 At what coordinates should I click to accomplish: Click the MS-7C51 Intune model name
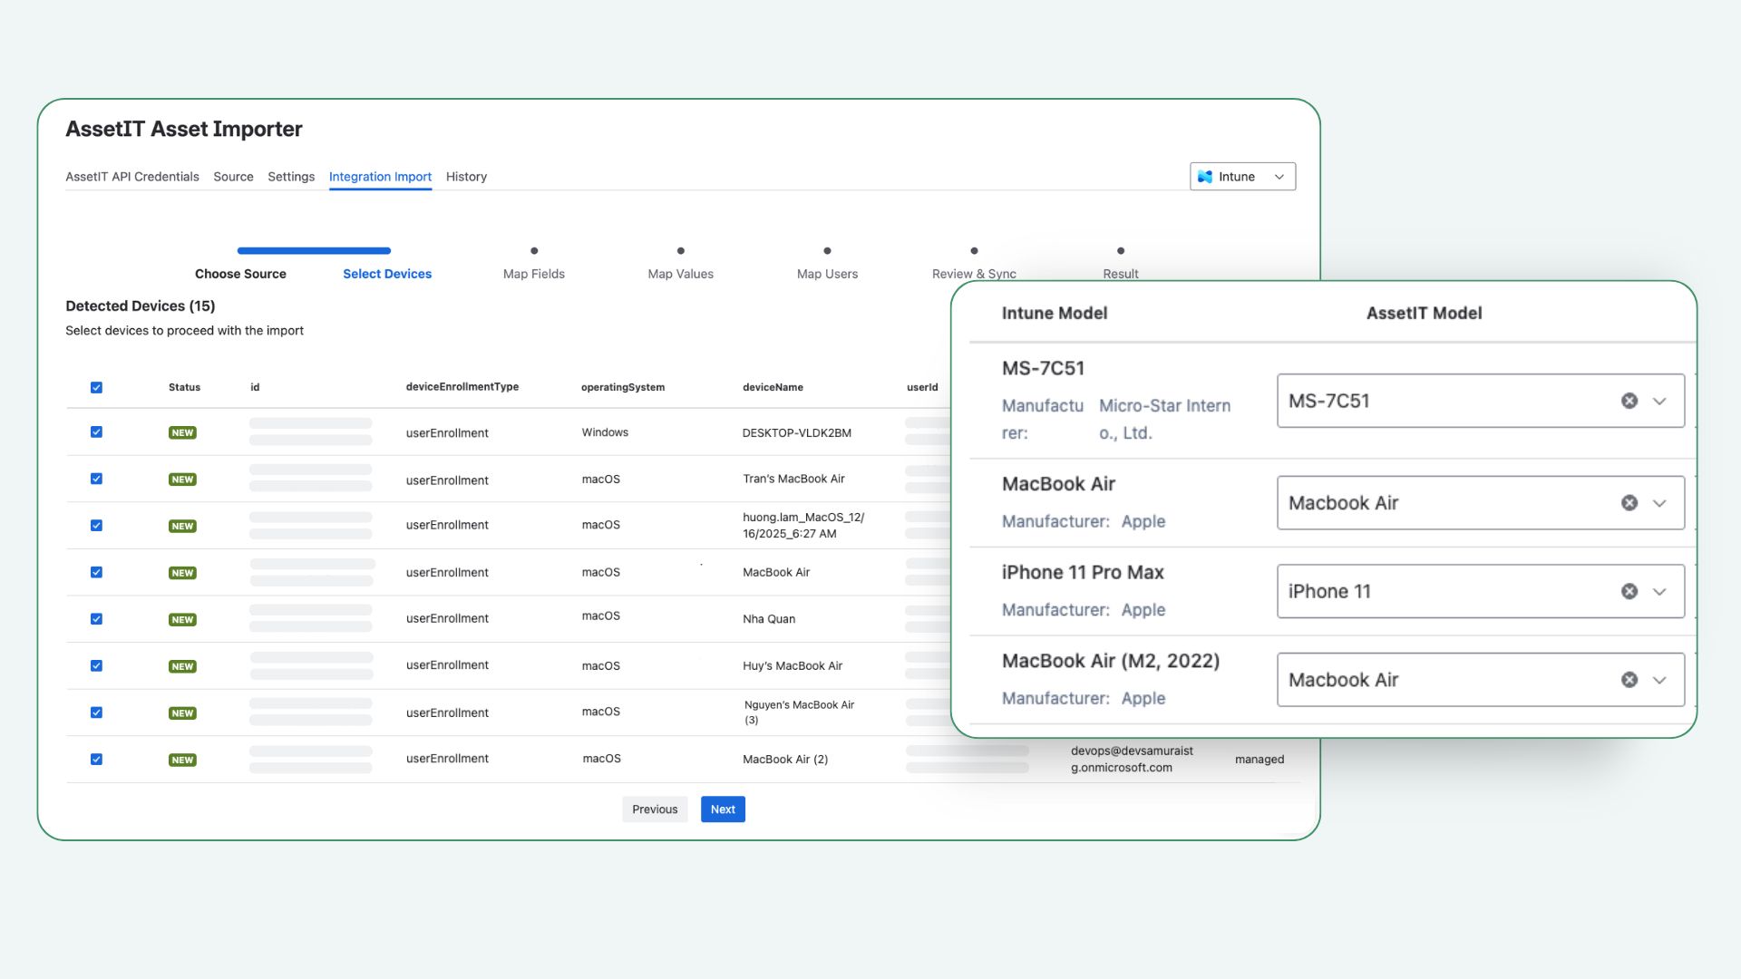1043,368
